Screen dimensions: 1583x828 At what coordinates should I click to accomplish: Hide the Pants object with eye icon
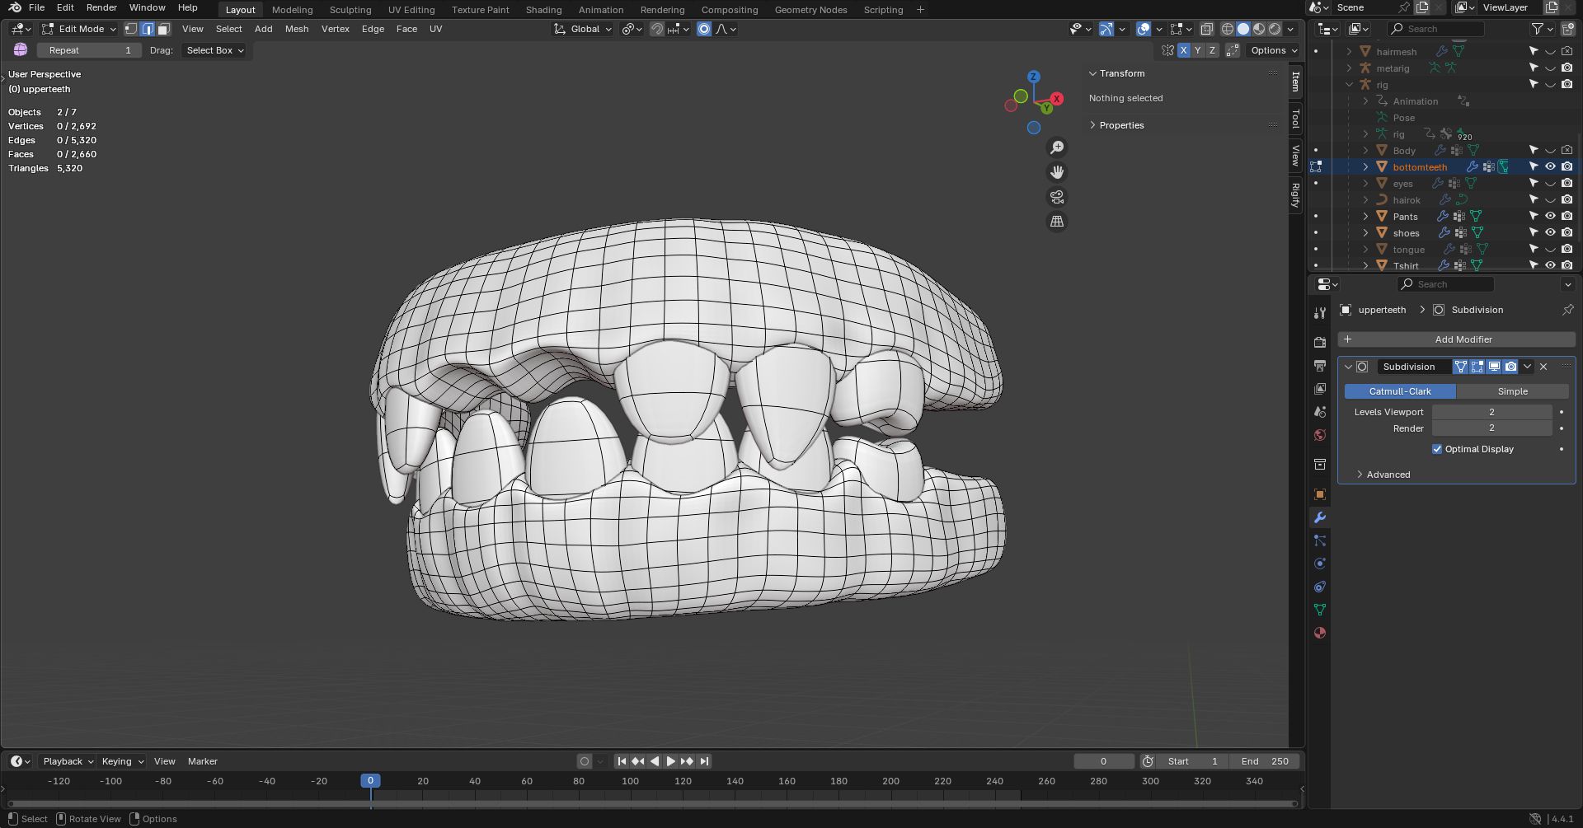(1550, 216)
